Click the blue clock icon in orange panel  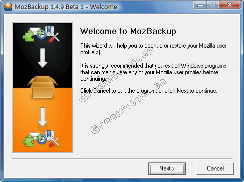coord(41,139)
